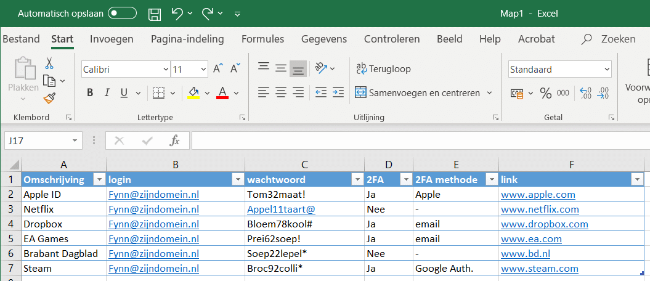The height and width of the screenshot is (281, 650).
Task: Toggle the Automatisch opslaan switch
Action: pyautogui.click(x=122, y=14)
